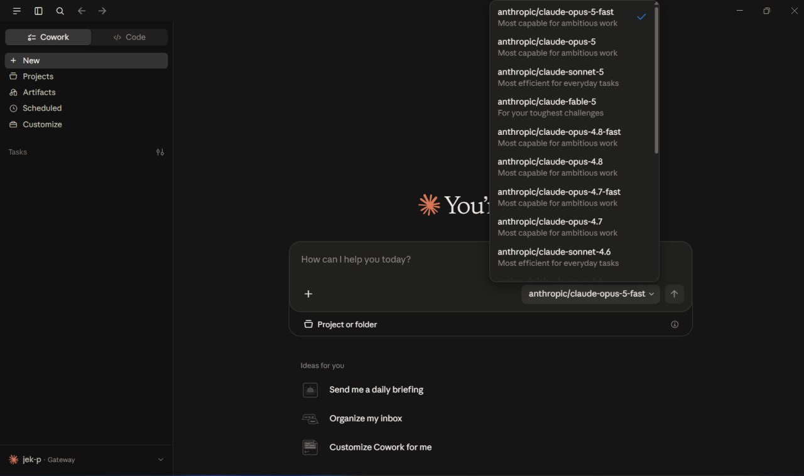Select anthropic/claude-opus-4.7 model
The height and width of the screenshot is (476, 804).
pyautogui.click(x=572, y=227)
